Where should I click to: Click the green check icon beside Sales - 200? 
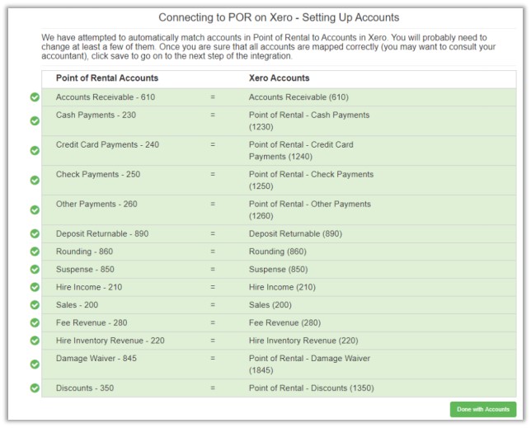[x=35, y=305]
